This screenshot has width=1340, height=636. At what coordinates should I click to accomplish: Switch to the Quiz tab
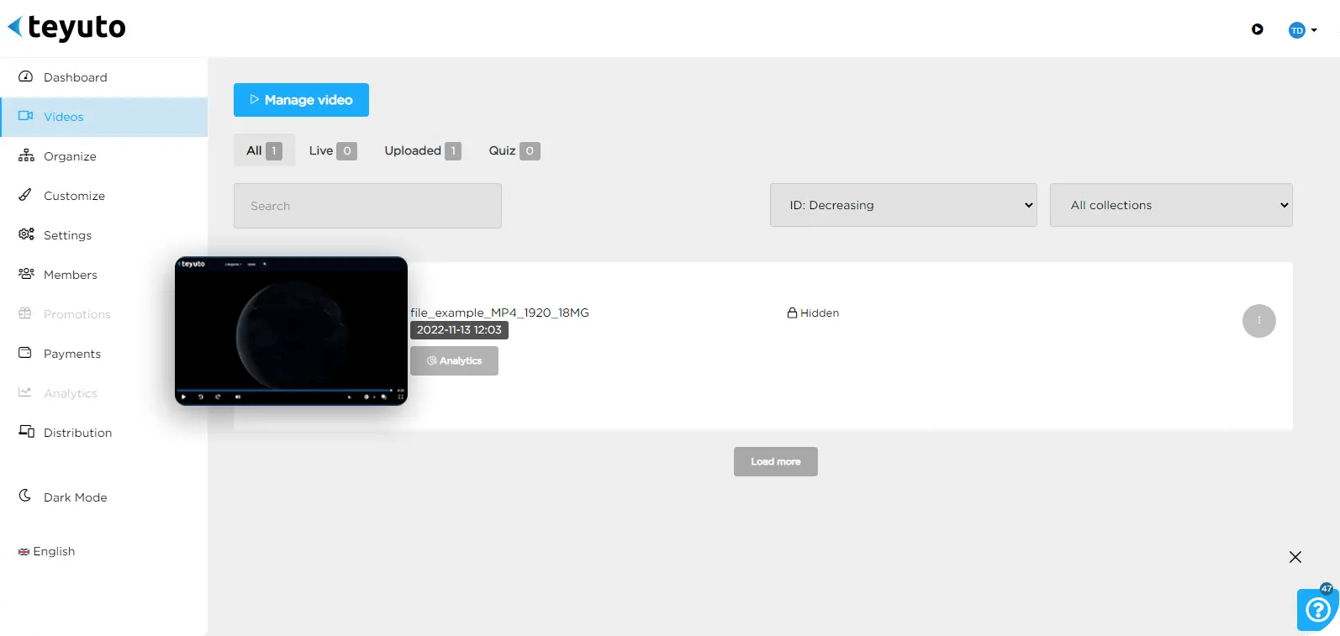[514, 150]
